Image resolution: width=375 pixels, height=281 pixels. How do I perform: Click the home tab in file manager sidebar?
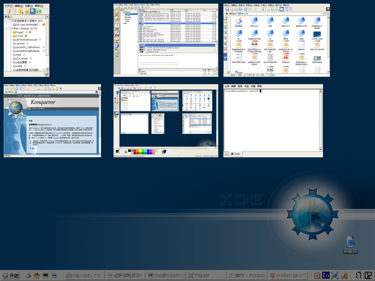[225, 38]
